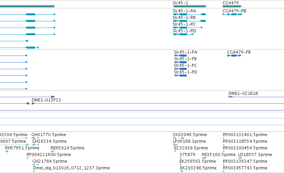
Task: Open transcript Slc45-1-RA label
Action: (x=184, y=11)
